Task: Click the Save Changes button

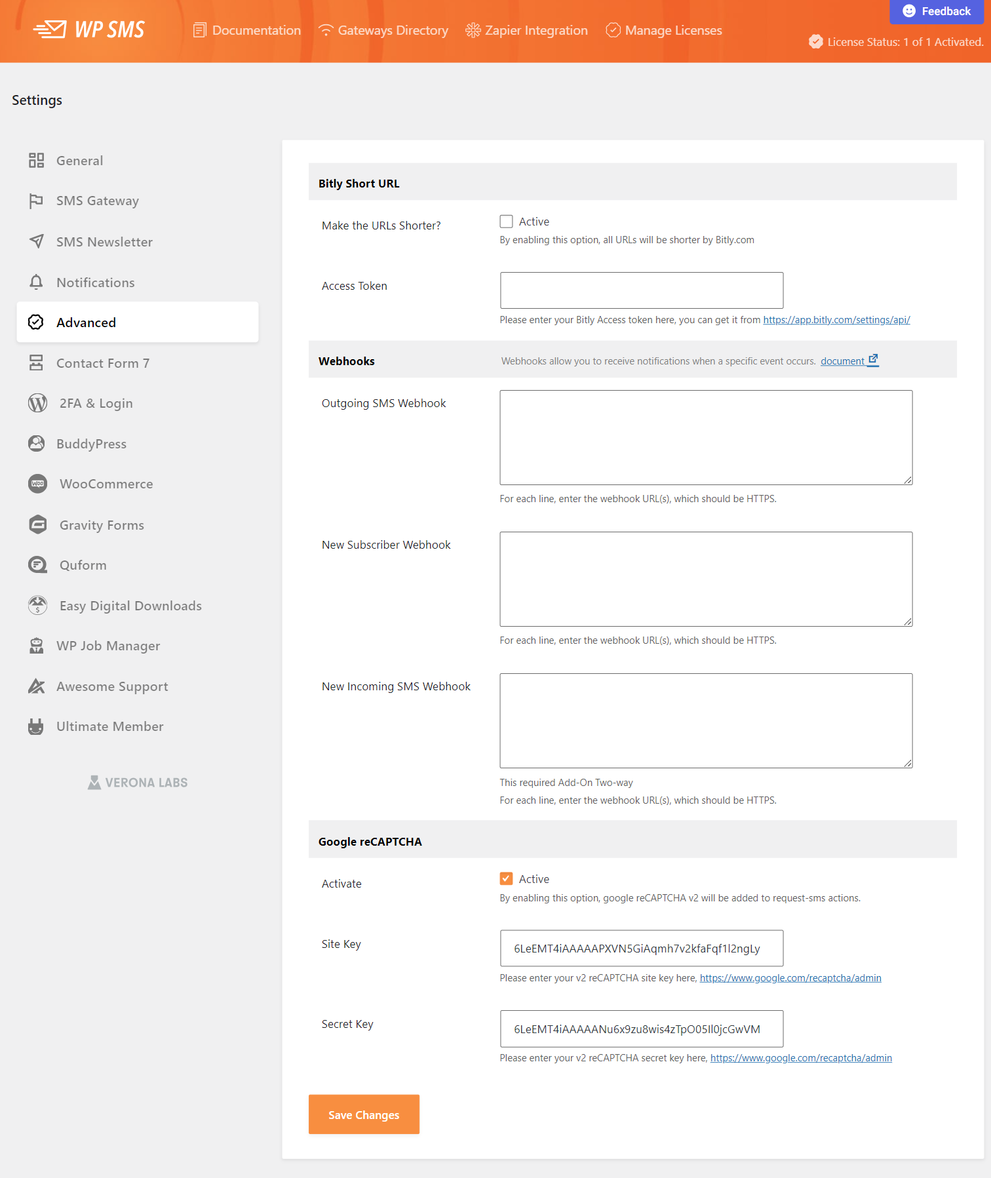Action: [x=364, y=1114]
